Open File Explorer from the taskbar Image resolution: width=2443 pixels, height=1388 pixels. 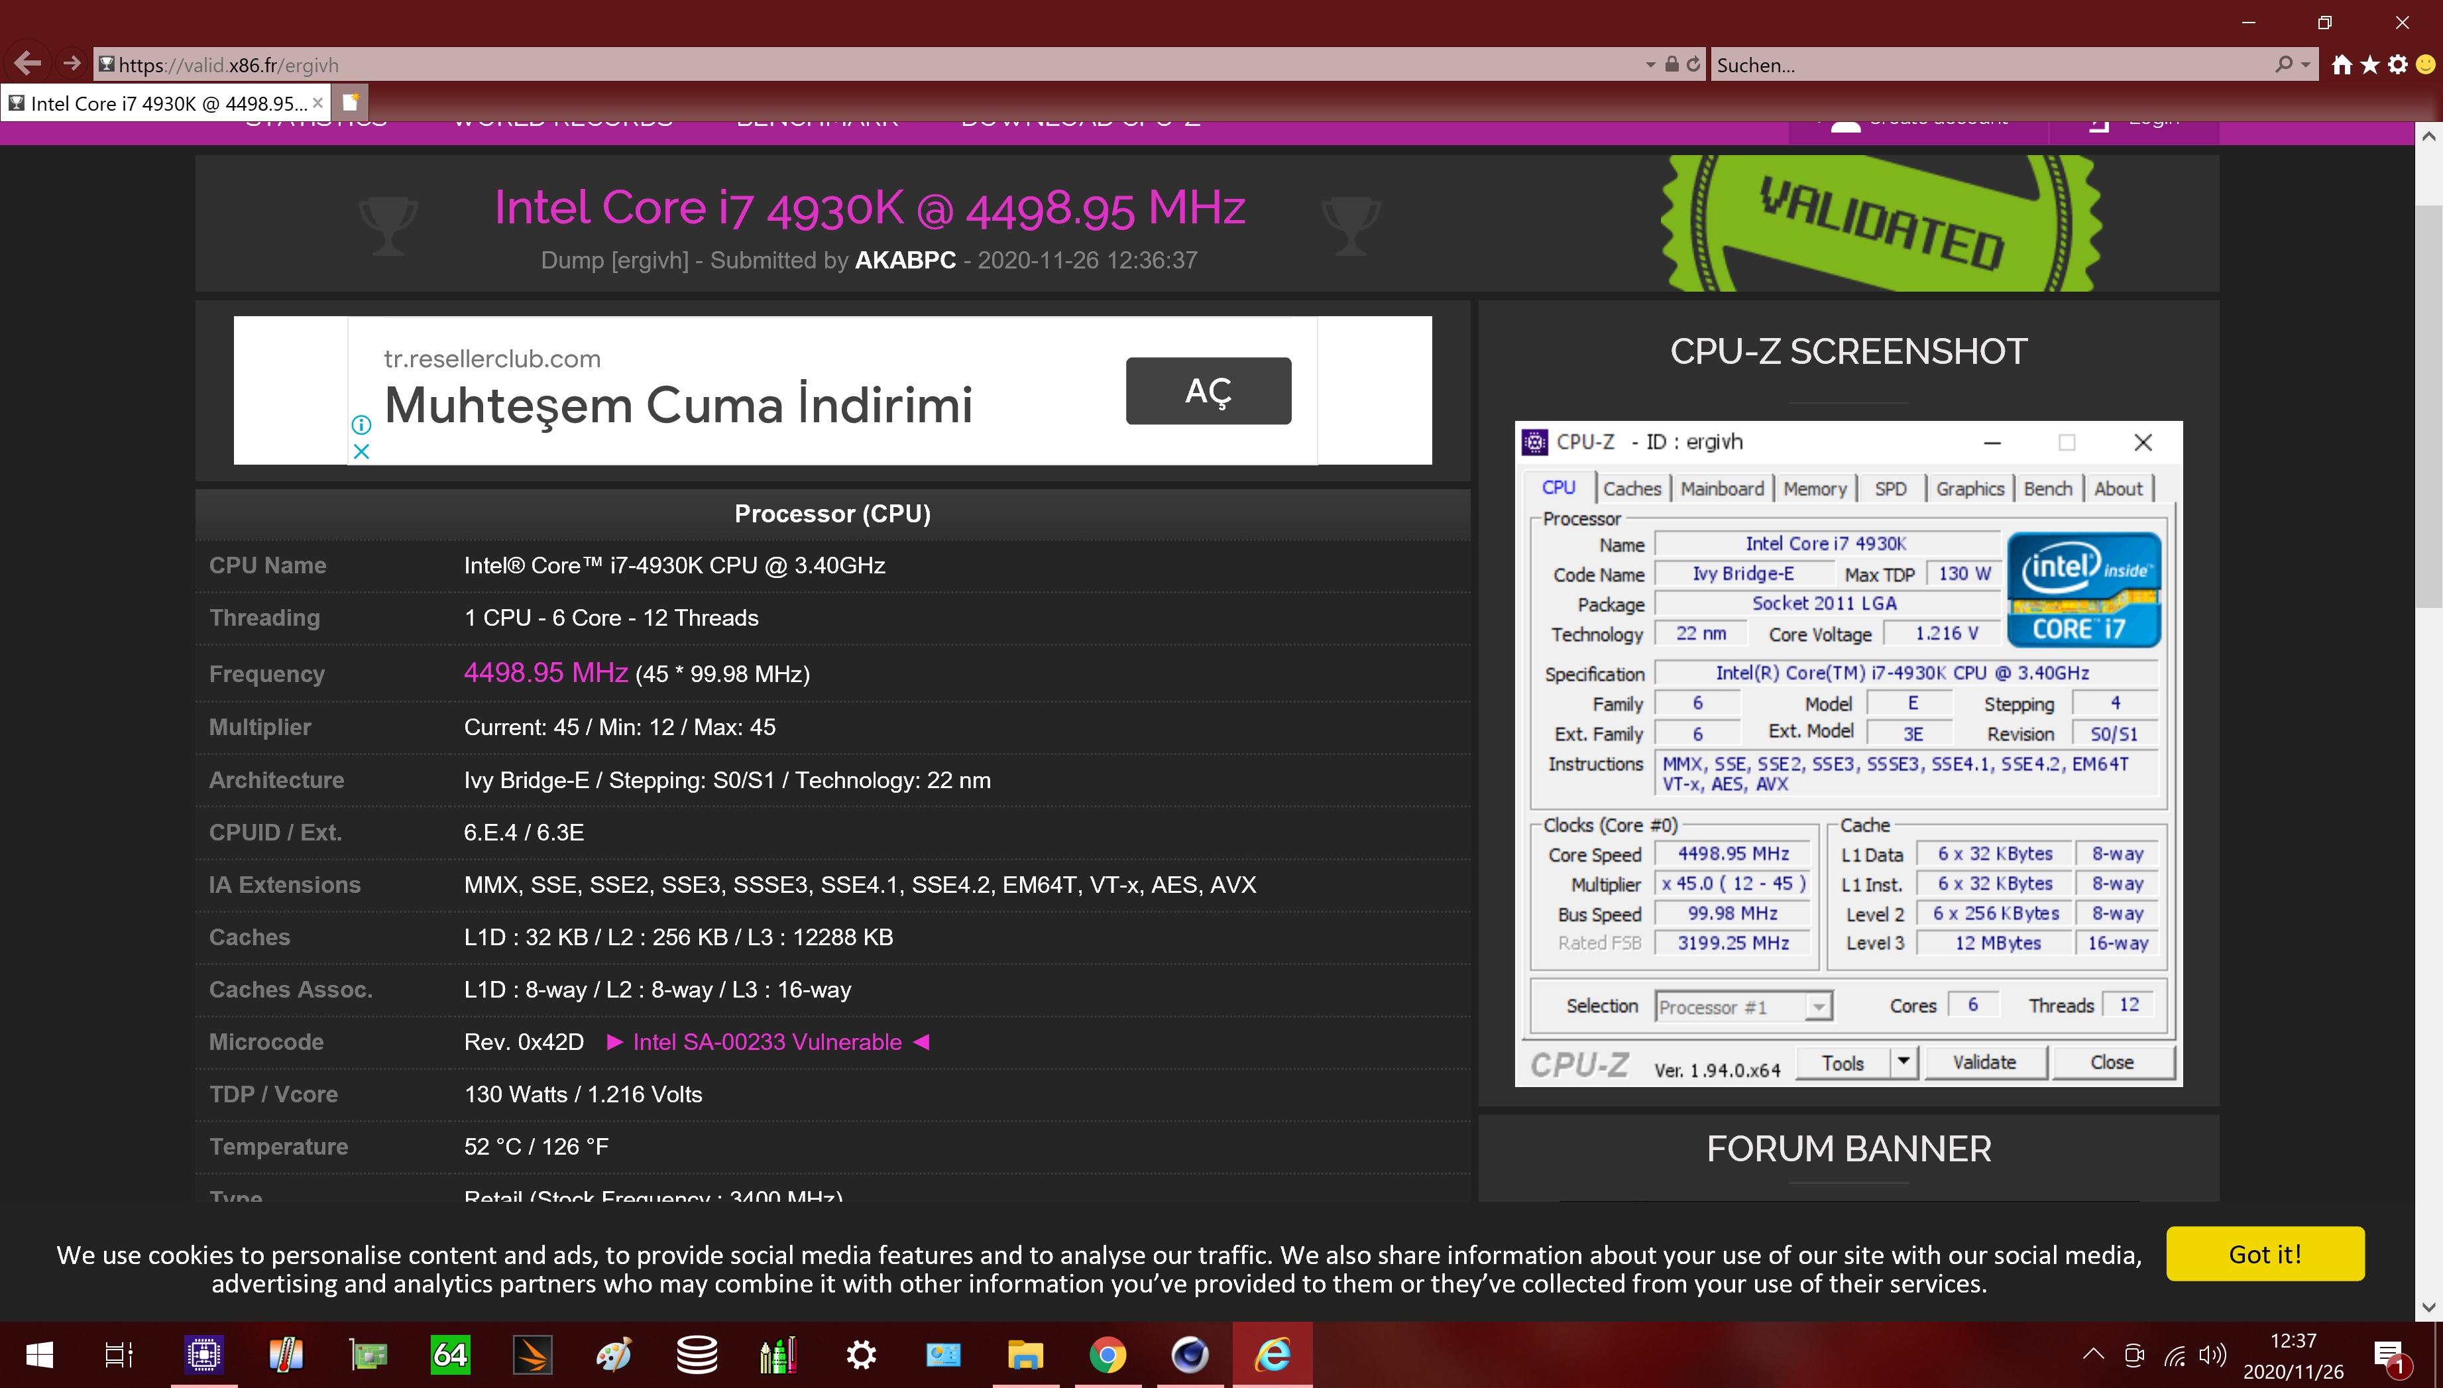pos(1025,1355)
